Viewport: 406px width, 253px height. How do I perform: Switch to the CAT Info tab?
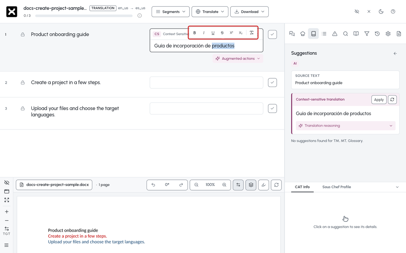coord(302,187)
